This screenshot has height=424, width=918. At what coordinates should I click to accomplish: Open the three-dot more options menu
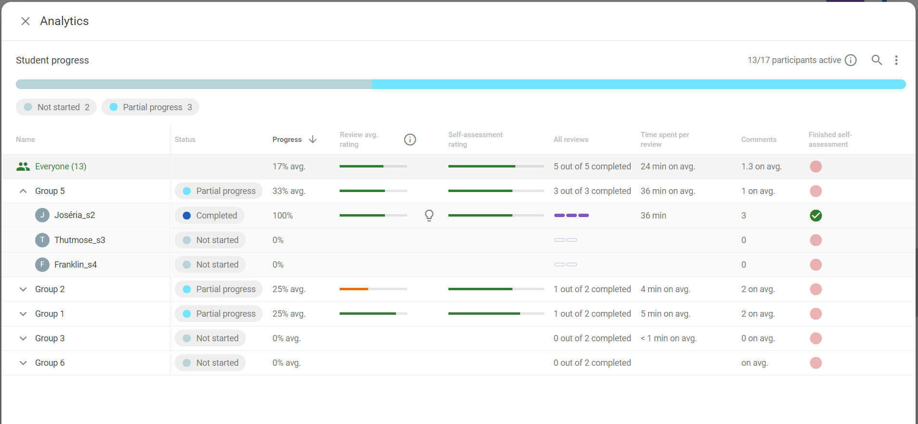[896, 60]
